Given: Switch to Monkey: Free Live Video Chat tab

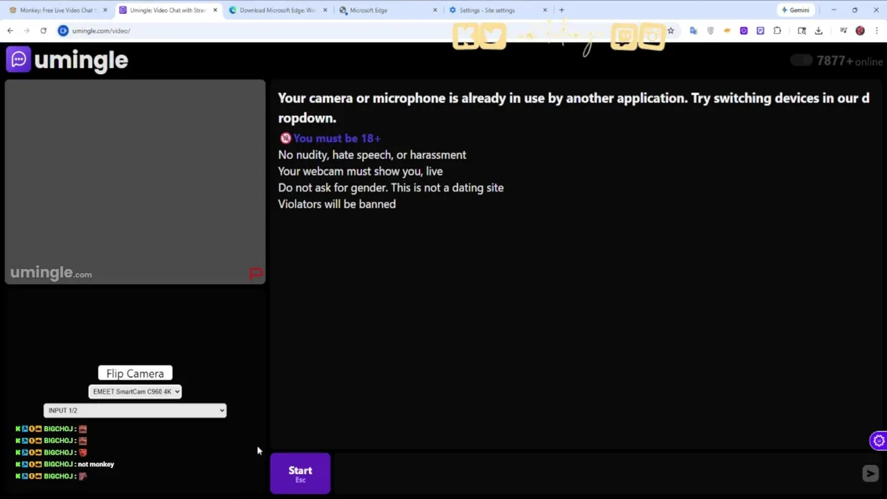Looking at the screenshot, I should pos(58,10).
